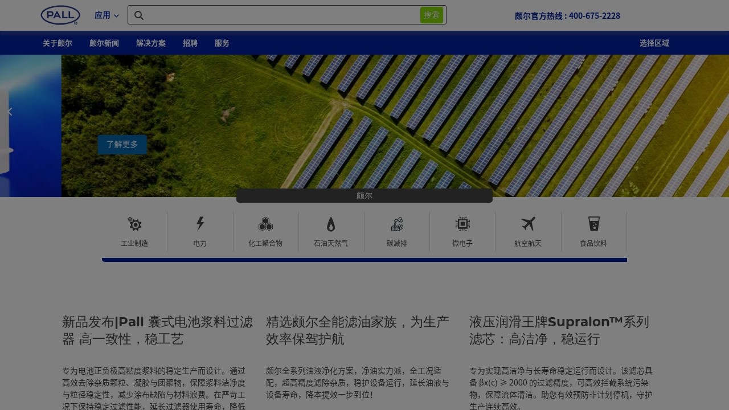Click the 精选颇尔全能滤油家族 heading

[x=358, y=330]
